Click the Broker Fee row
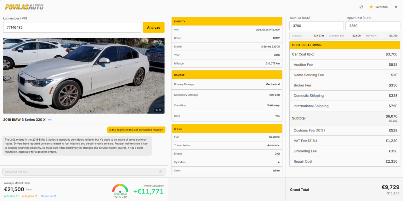 (x=345, y=85)
